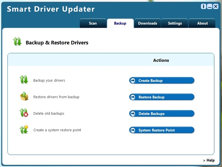Click the 'Delete old backups' text

pos(49,113)
